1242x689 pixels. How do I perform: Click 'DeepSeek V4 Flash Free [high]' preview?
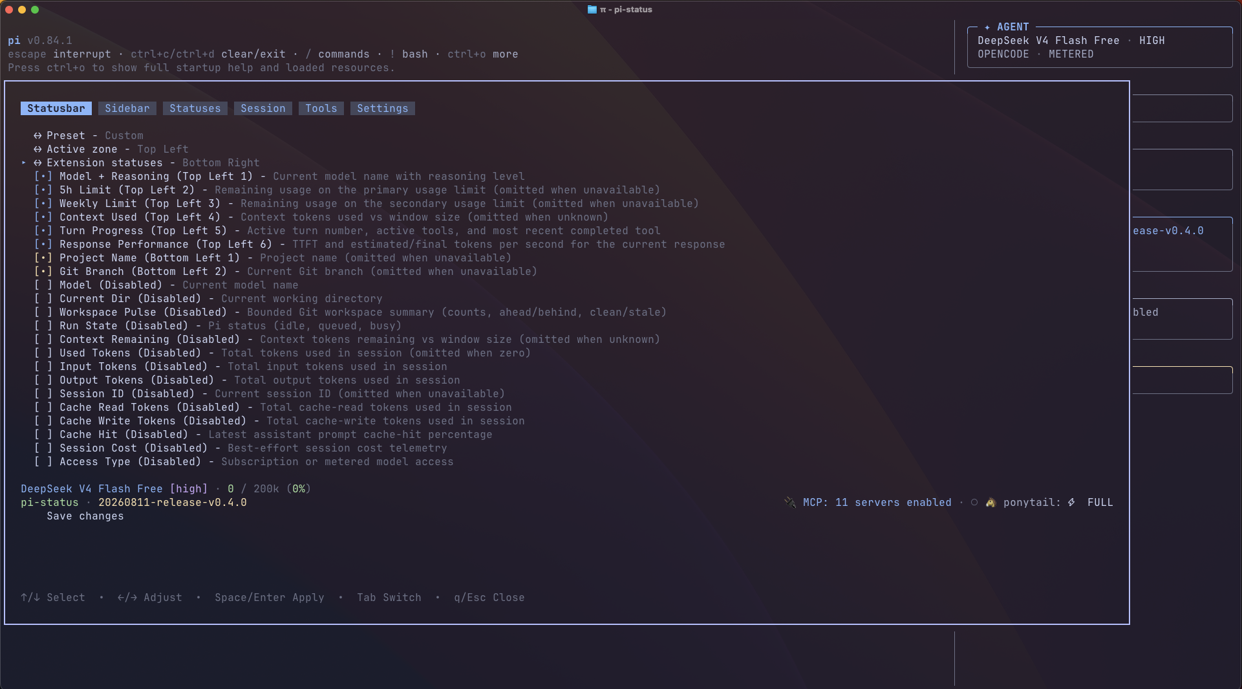pos(114,489)
